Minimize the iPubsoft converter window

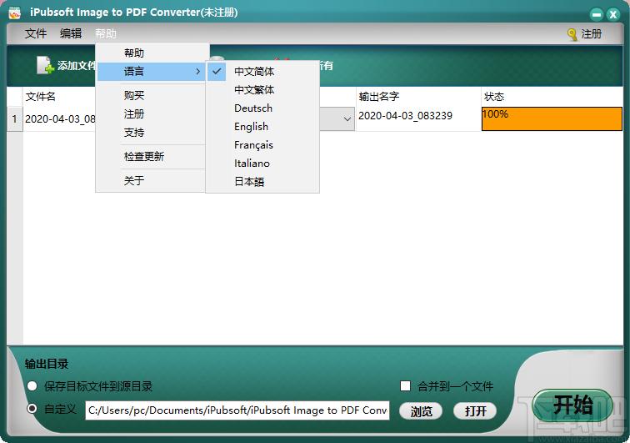597,14
